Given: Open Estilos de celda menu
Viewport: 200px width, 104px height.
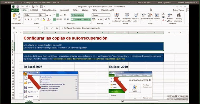Looking at the screenshot, I should [136, 17].
